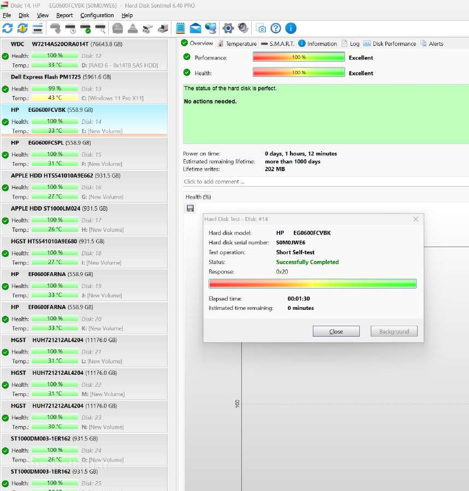Click green health icon of Dell Express Flash
This screenshot has height=491, width=469.
click(x=5, y=89)
